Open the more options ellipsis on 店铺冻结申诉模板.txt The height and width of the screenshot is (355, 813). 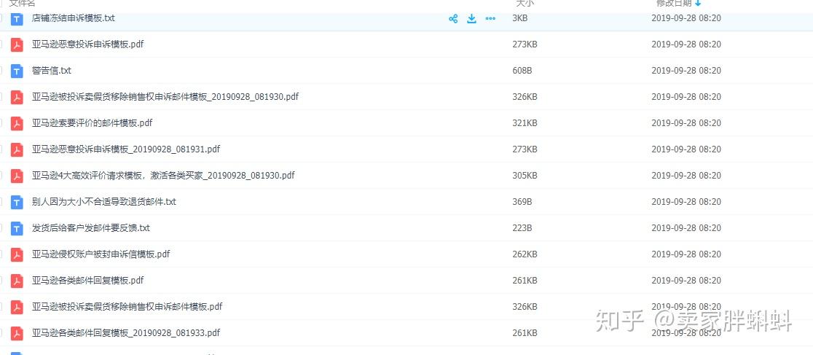click(490, 19)
